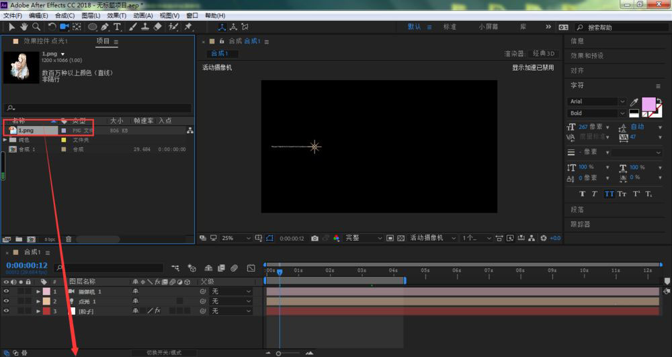Activate the Eraser tool
The width and height of the screenshot is (672, 357).
pos(157,27)
